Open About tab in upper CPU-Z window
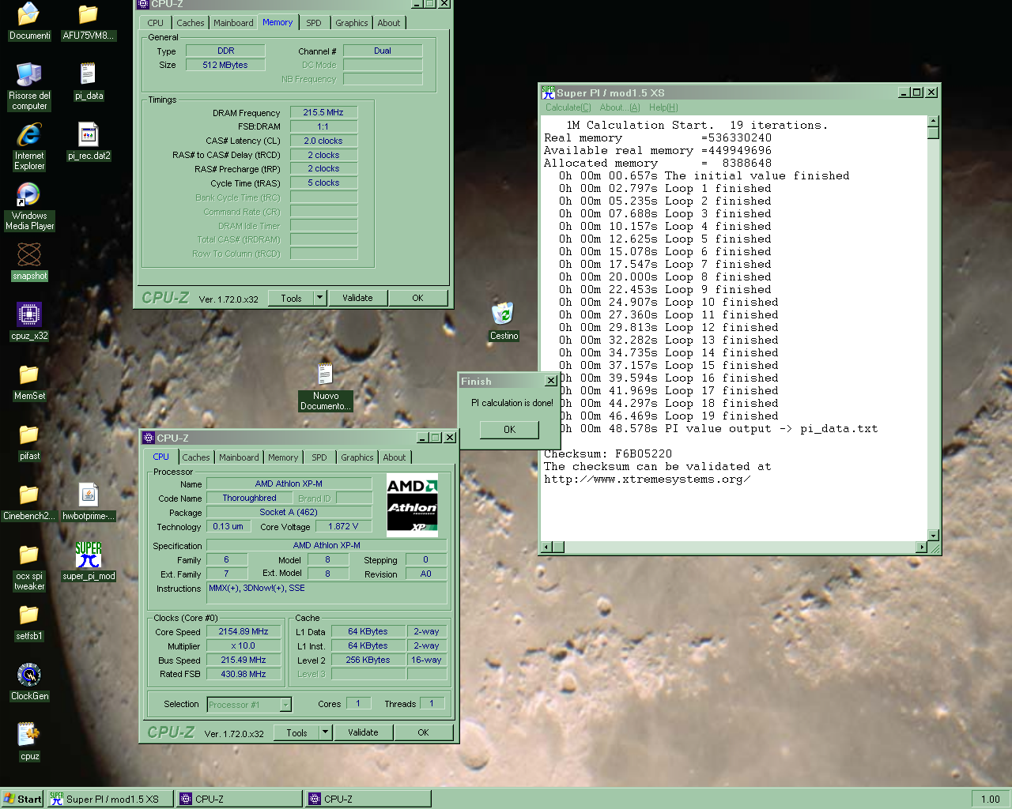Screen dimensions: 1012x809 pos(389,23)
